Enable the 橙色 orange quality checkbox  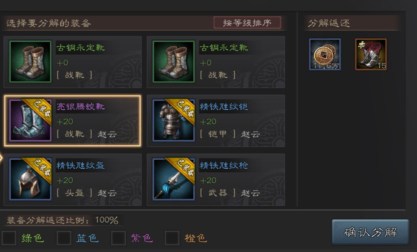click(x=172, y=238)
